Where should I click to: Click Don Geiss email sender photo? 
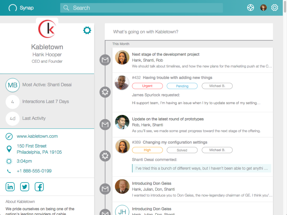coord(122,186)
